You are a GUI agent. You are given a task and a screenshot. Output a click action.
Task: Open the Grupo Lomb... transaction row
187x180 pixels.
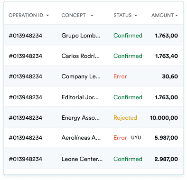pyautogui.click(x=93, y=35)
